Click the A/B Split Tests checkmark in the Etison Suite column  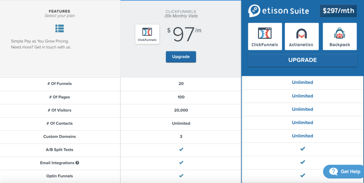[303, 149]
